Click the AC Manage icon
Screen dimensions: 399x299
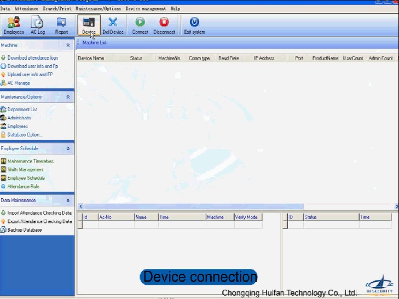coord(3,83)
